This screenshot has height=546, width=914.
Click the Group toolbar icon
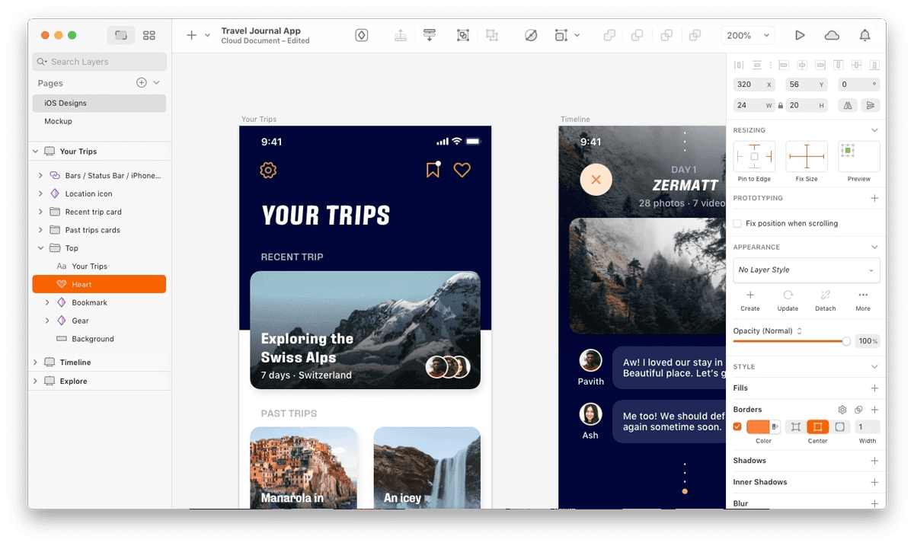pyautogui.click(x=462, y=35)
